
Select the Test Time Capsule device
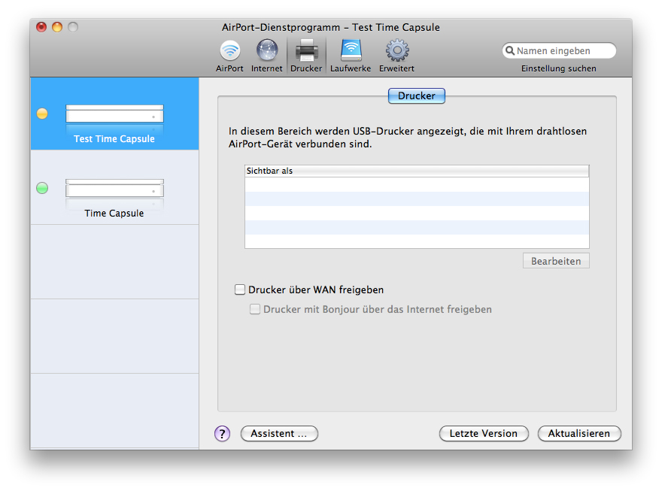114,114
